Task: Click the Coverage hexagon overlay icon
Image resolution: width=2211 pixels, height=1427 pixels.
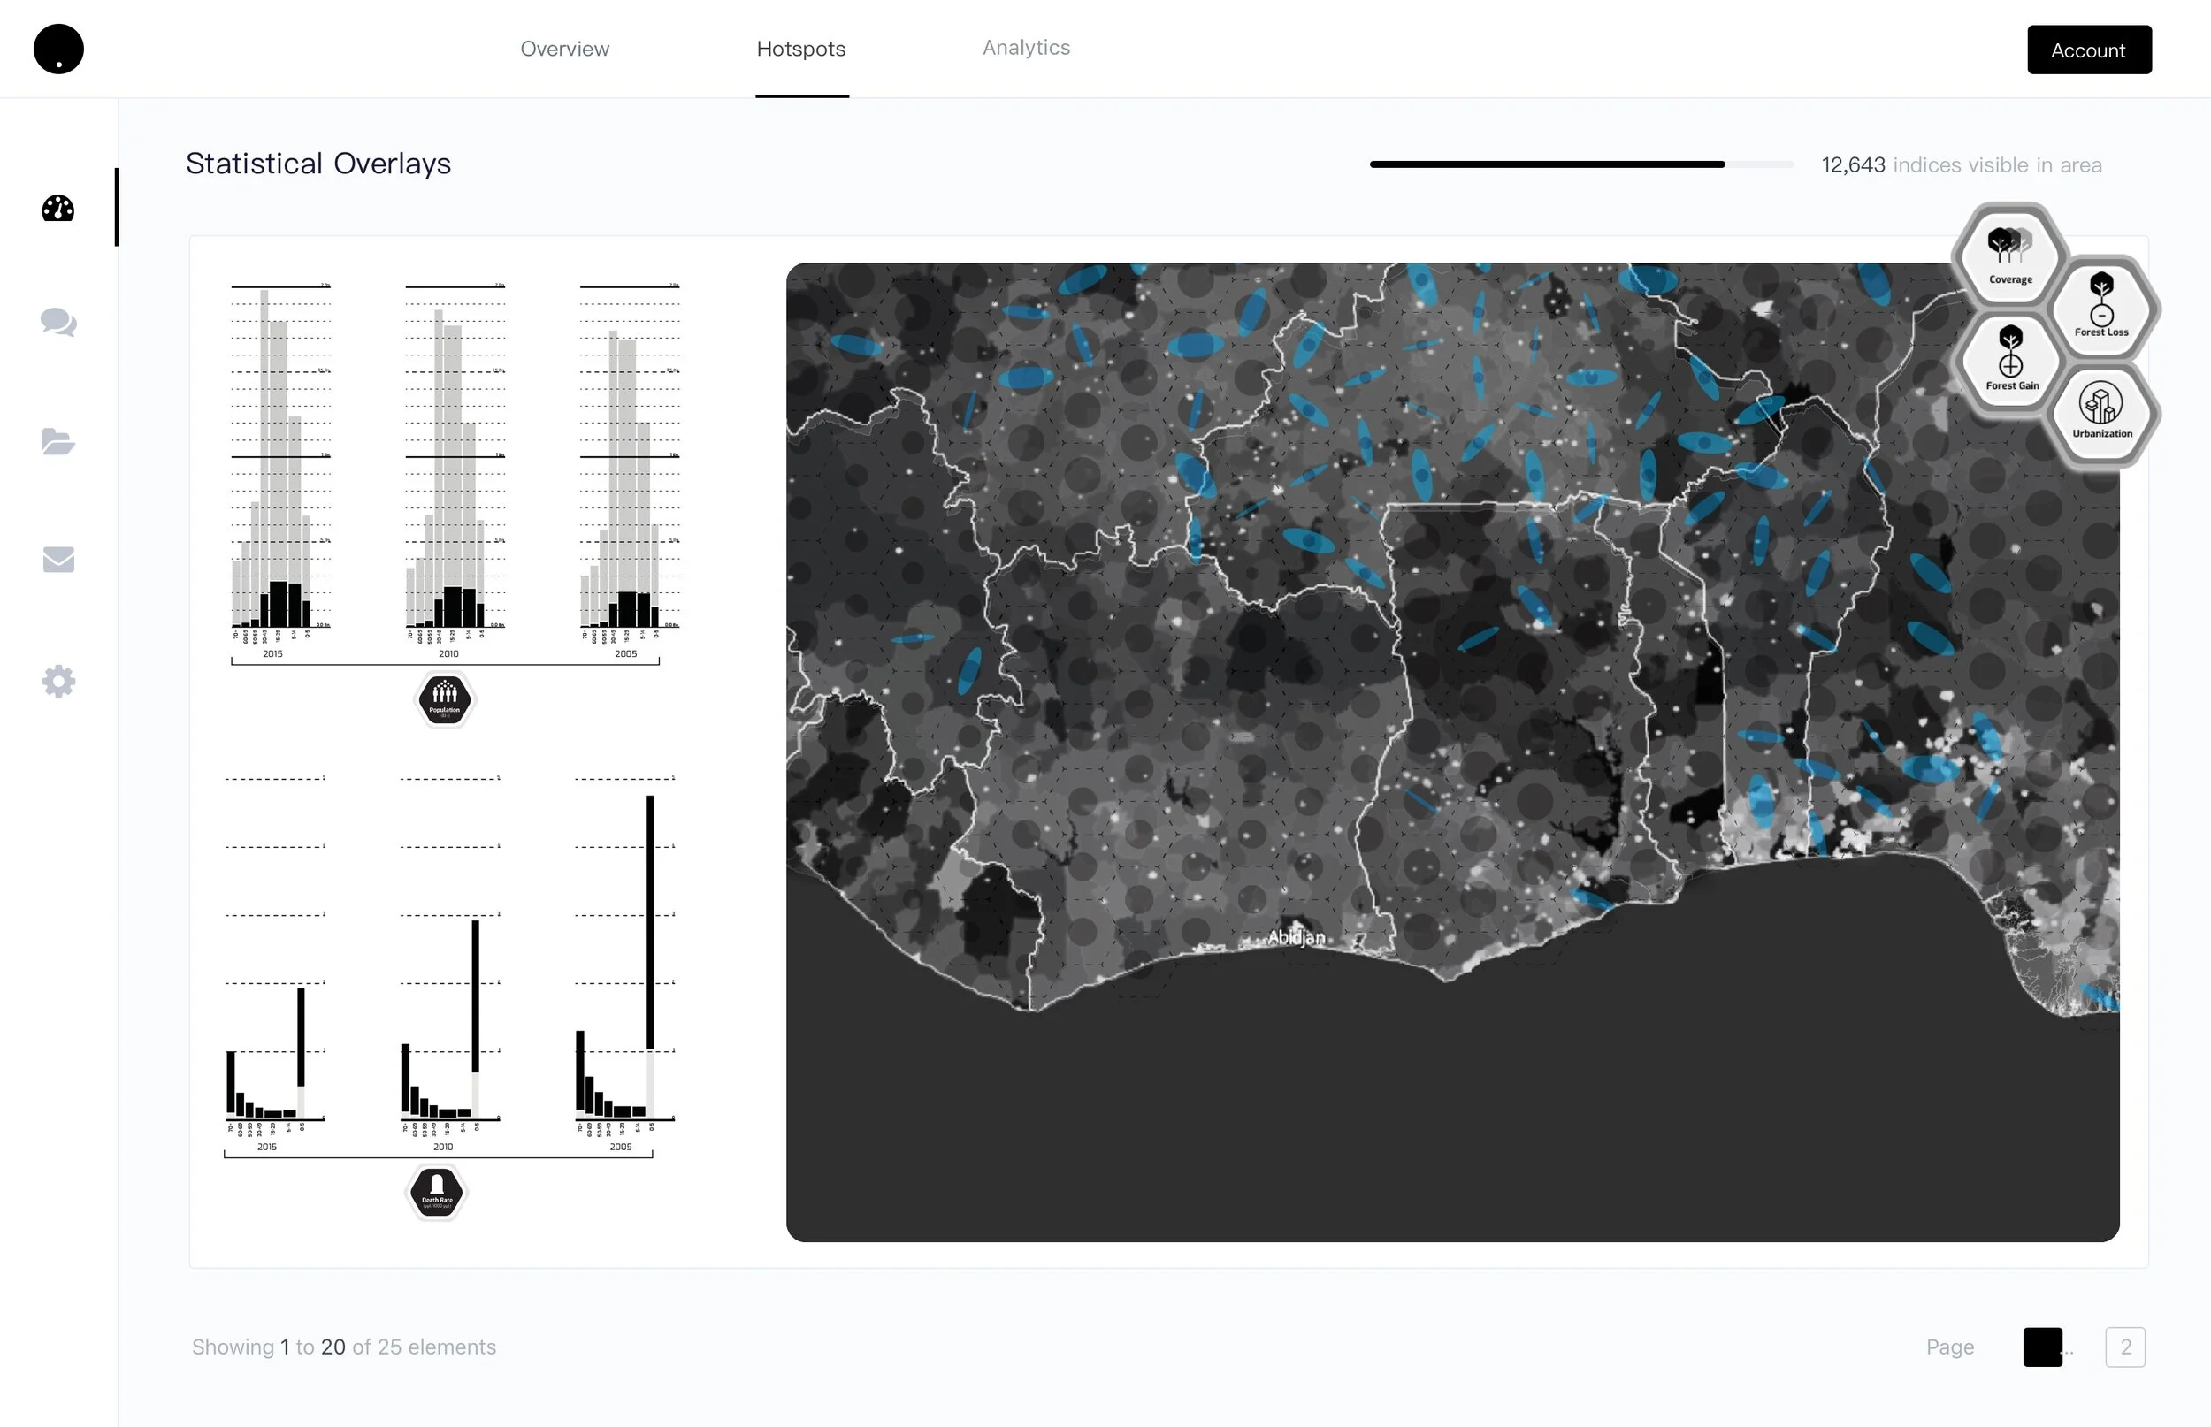Action: pos(2009,256)
